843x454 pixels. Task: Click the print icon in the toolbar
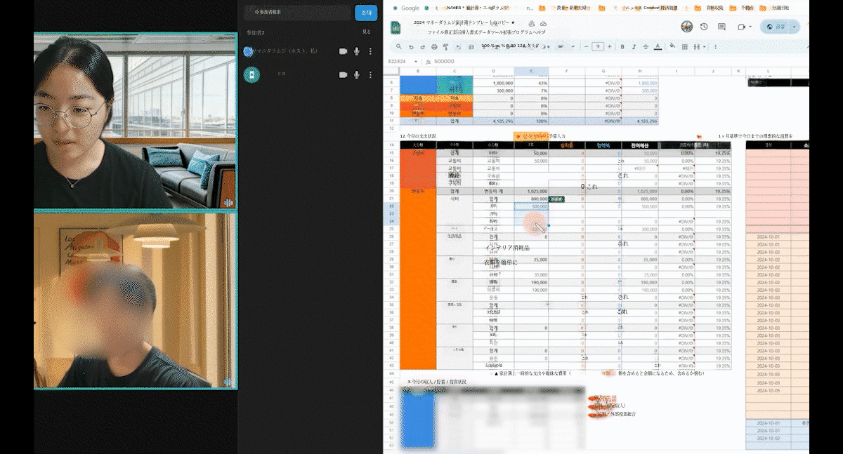point(434,47)
